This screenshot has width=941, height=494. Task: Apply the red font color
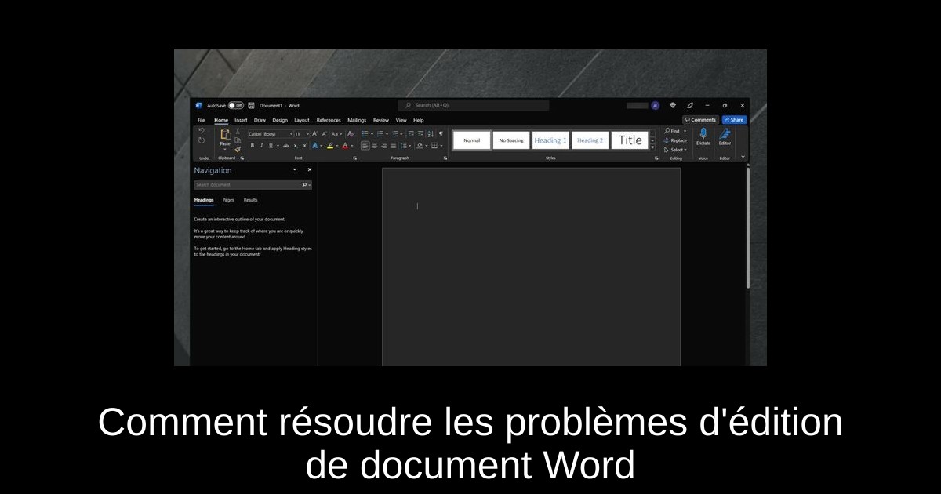[x=345, y=146]
